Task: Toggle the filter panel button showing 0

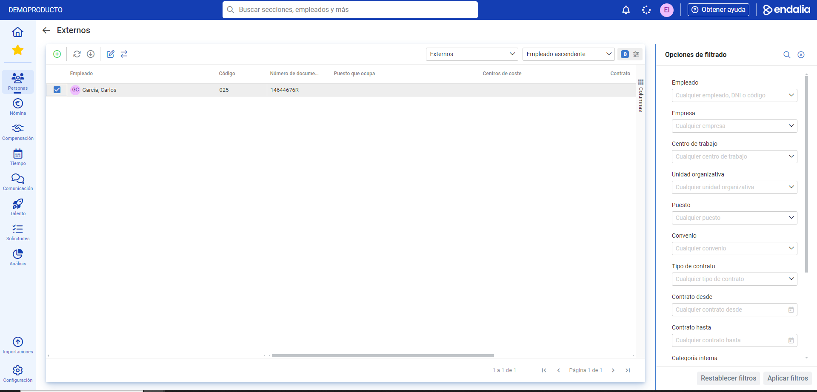Action: pos(630,54)
